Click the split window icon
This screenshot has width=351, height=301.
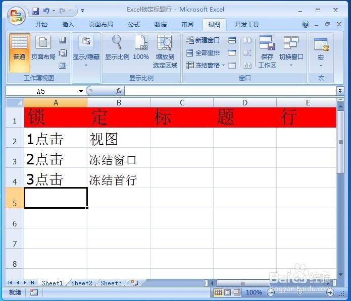click(x=232, y=40)
